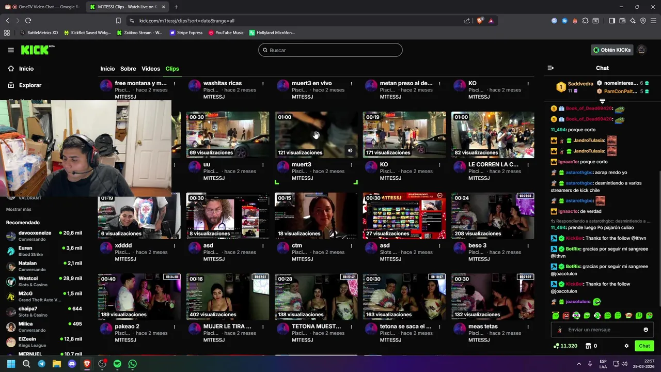Image resolution: width=661 pixels, height=372 pixels.
Task: Open the user profile avatar in Kick header
Action: point(642,50)
